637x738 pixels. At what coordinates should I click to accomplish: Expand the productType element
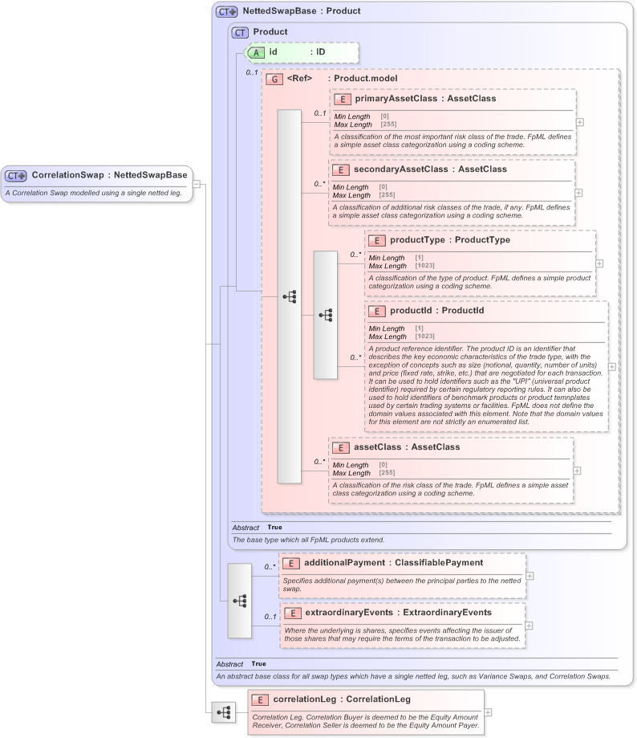pyautogui.click(x=599, y=263)
